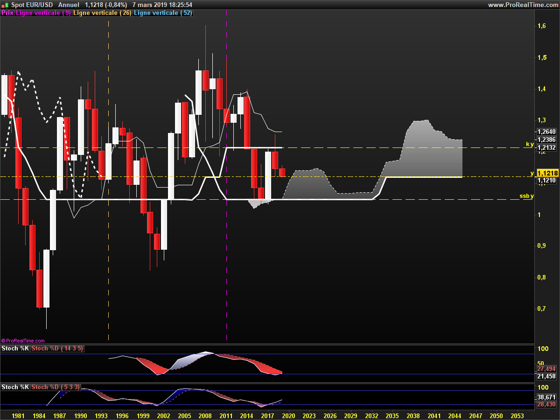Click the 'Annuel' timeframe text
560x420 pixels.
69,5
